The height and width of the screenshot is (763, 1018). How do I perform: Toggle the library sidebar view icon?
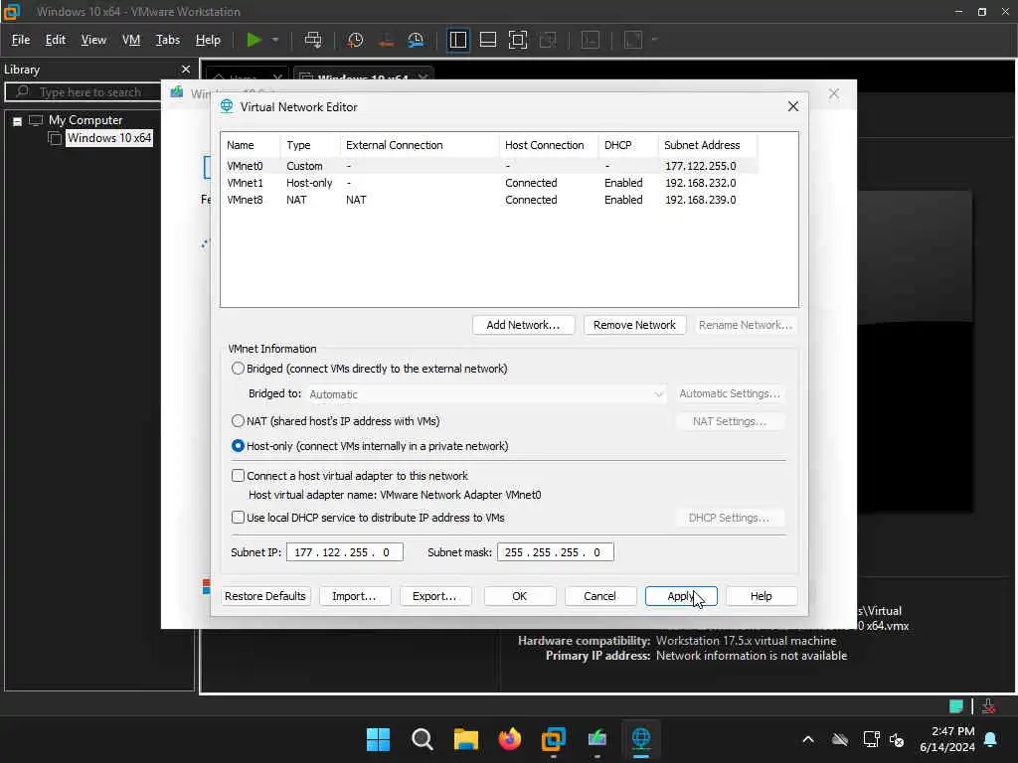coord(457,40)
